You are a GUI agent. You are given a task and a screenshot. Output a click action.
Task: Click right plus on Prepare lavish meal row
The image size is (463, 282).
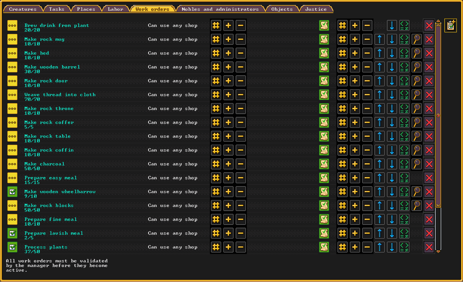click(x=355, y=233)
